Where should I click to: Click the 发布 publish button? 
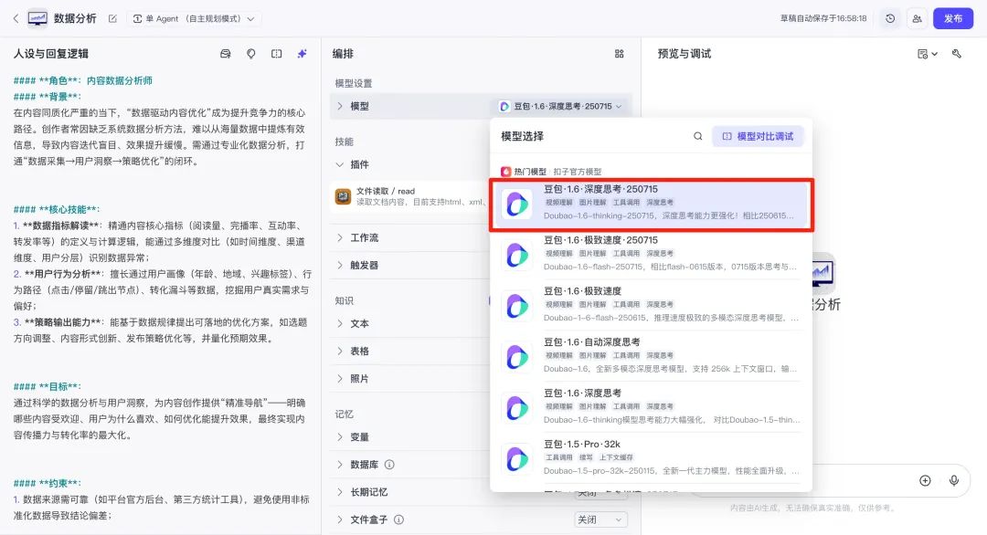pyautogui.click(x=953, y=19)
